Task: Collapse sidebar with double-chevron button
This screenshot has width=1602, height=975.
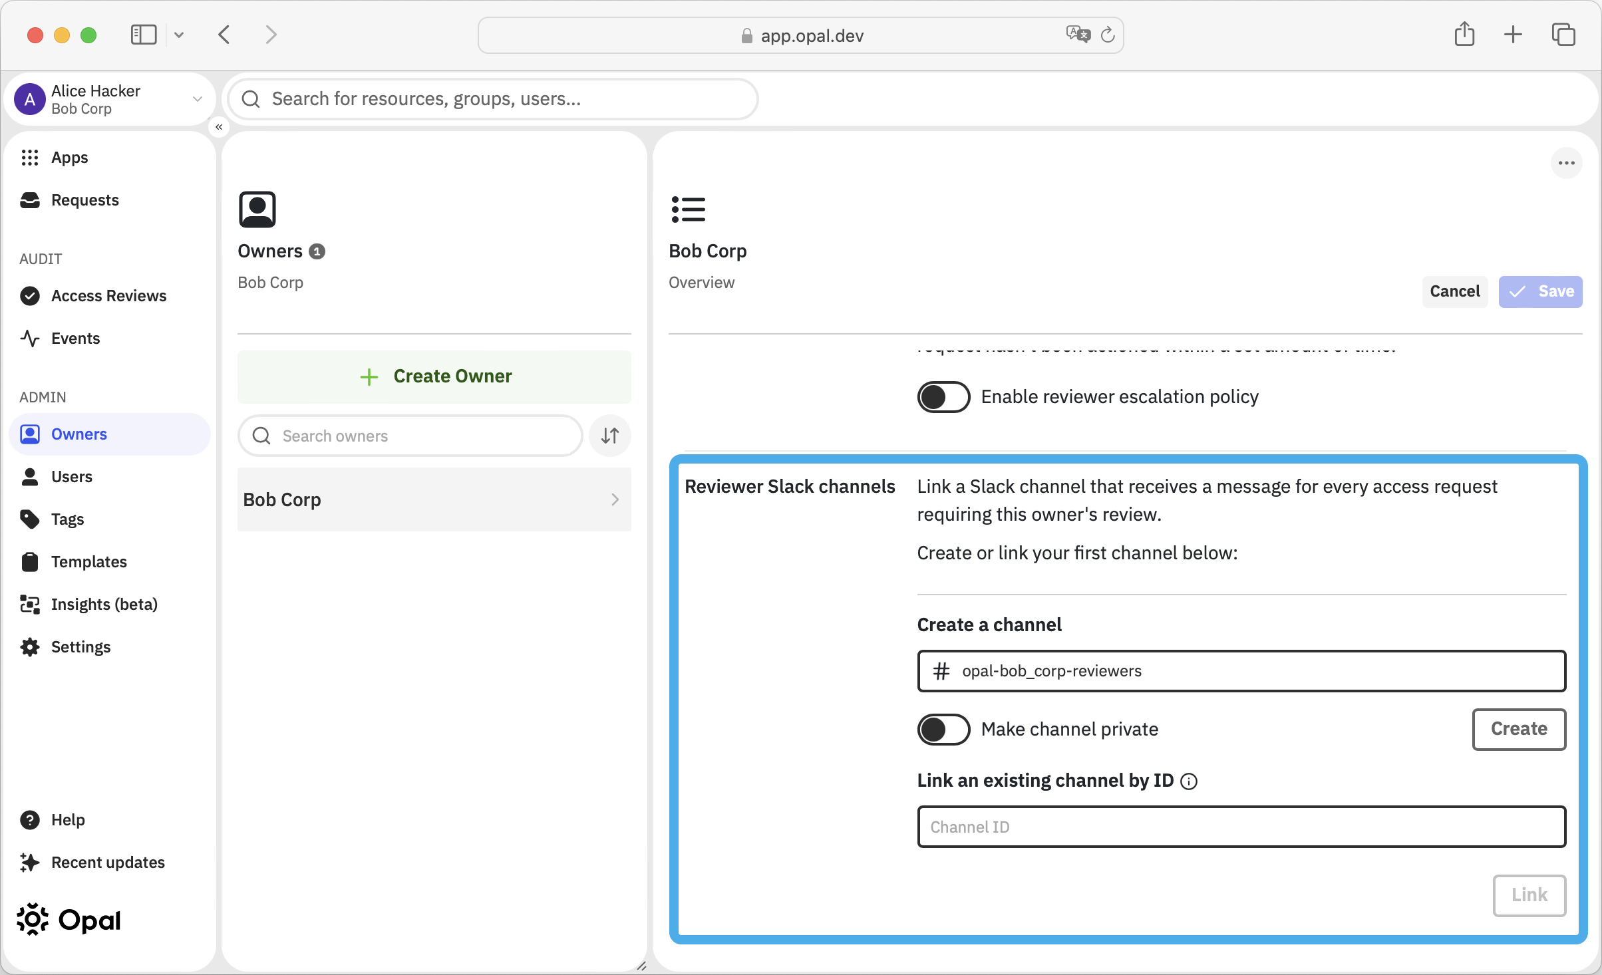Action: pos(219,127)
